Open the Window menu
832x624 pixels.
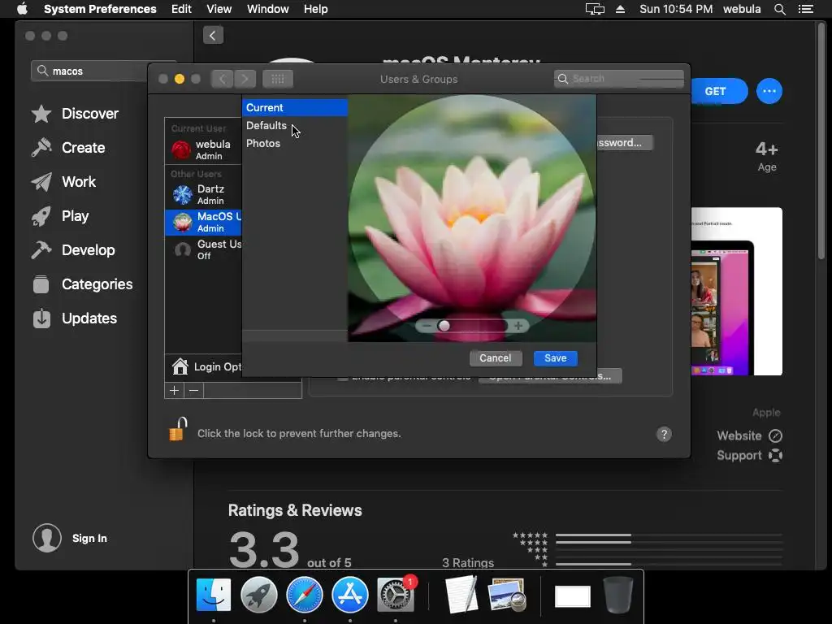[268, 9]
